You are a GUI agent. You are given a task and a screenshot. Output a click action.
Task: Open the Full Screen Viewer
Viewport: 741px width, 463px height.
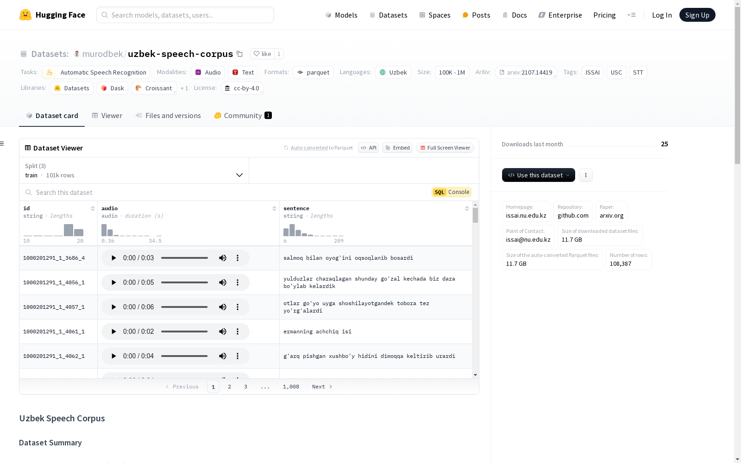(445, 148)
